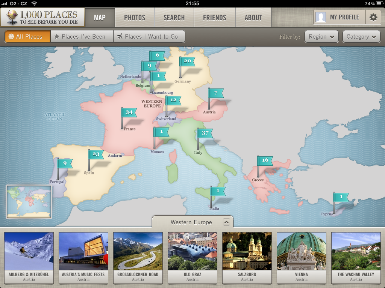
Task: Select Malta flag marked 1
Action: pos(218,191)
